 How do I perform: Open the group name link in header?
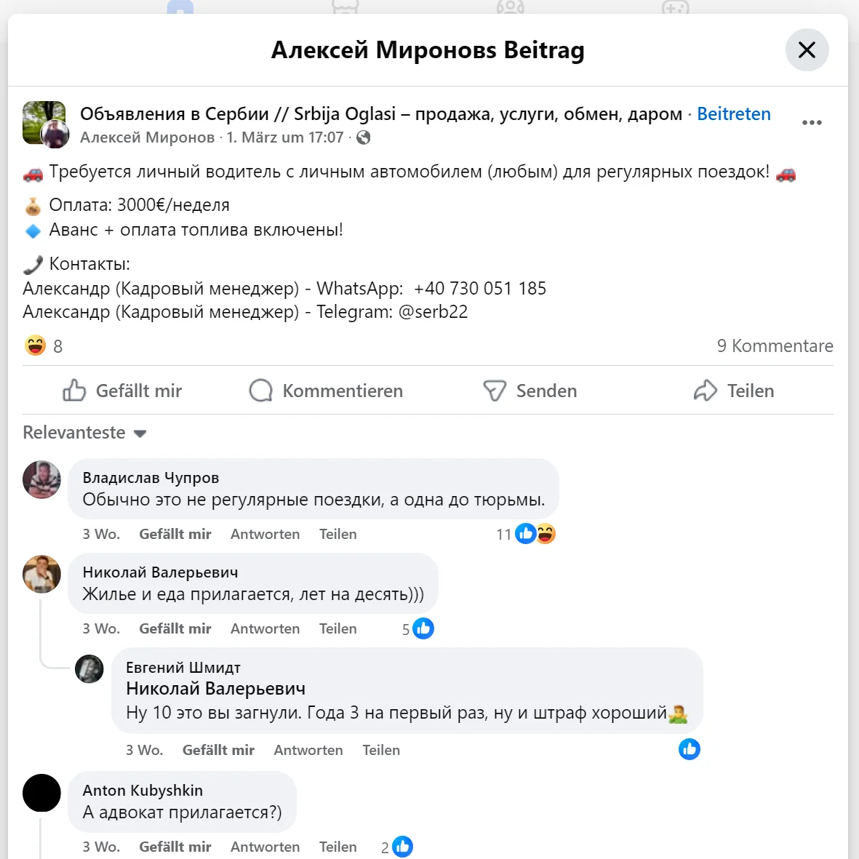(x=380, y=114)
